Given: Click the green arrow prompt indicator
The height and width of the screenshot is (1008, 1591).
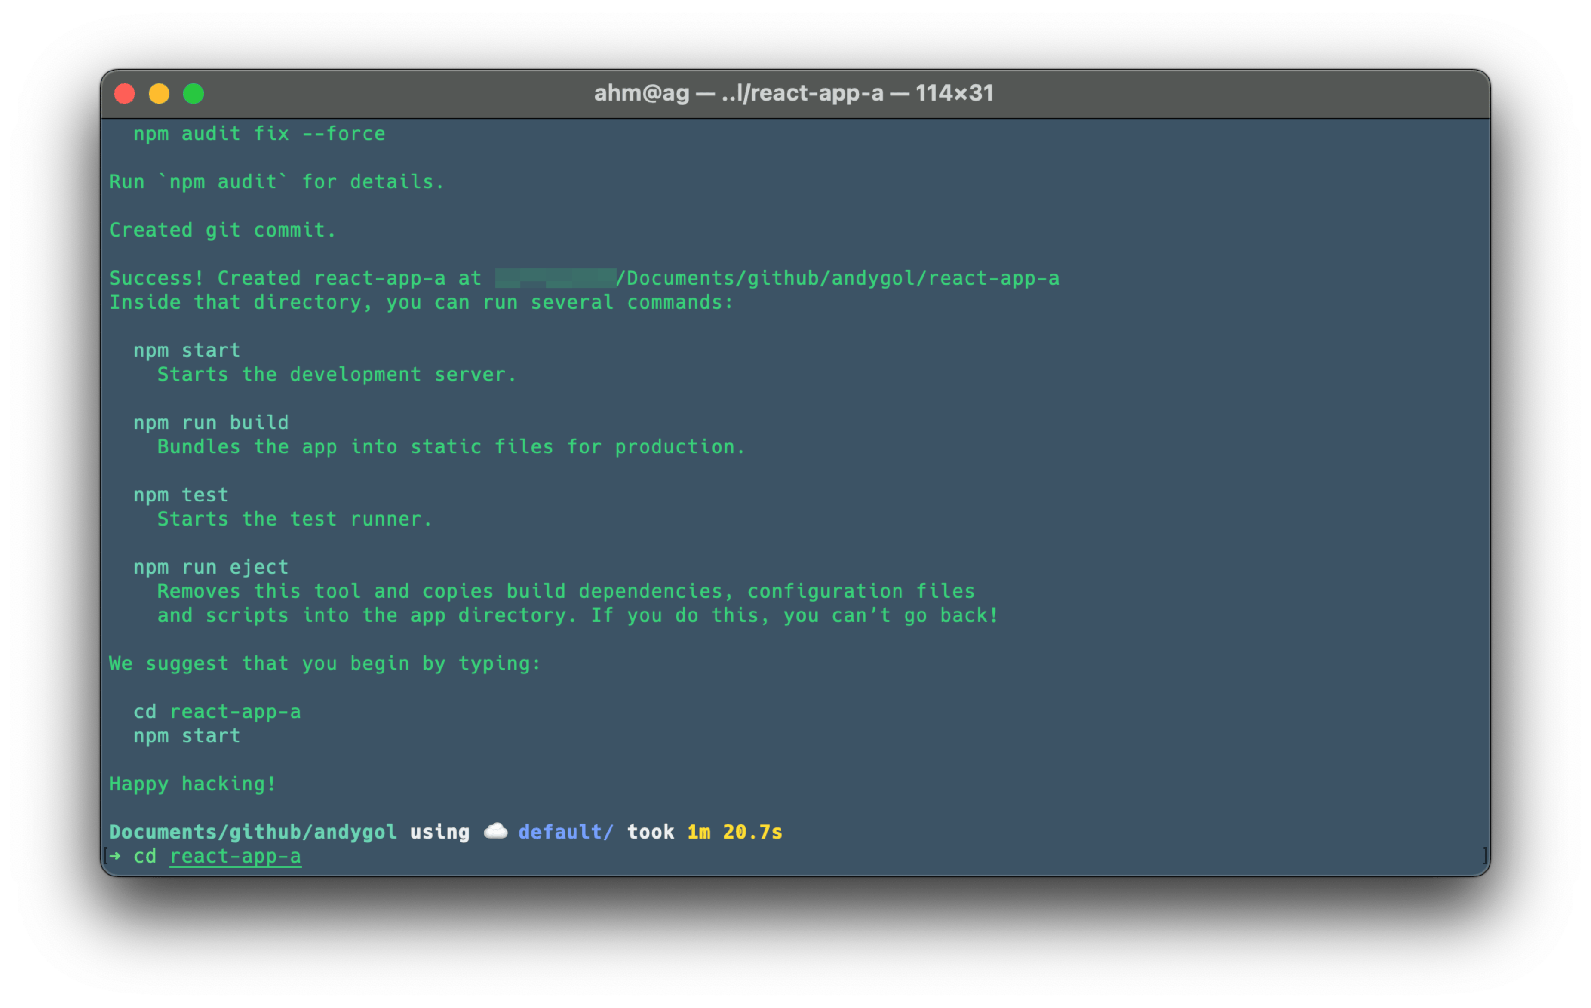Looking at the screenshot, I should pos(116,856).
